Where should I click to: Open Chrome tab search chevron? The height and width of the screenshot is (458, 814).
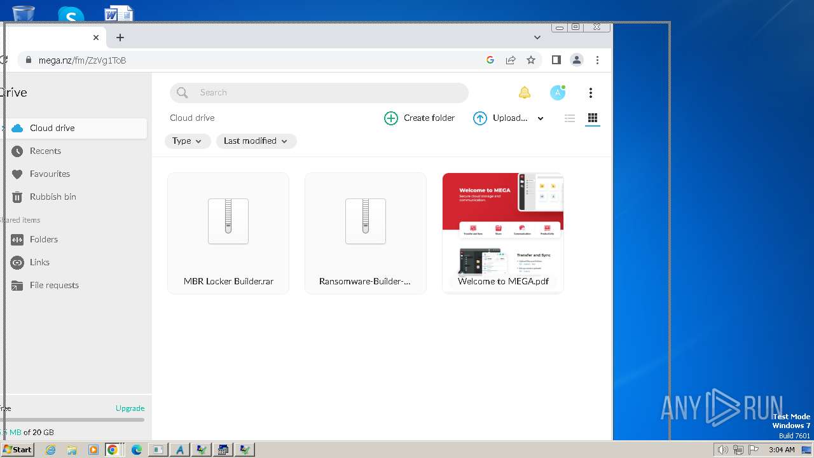pyautogui.click(x=537, y=38)
